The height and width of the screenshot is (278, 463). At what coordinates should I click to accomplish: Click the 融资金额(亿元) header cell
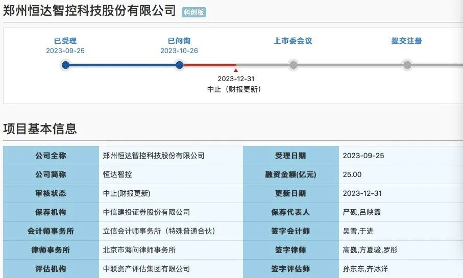(x=290, y=174)
